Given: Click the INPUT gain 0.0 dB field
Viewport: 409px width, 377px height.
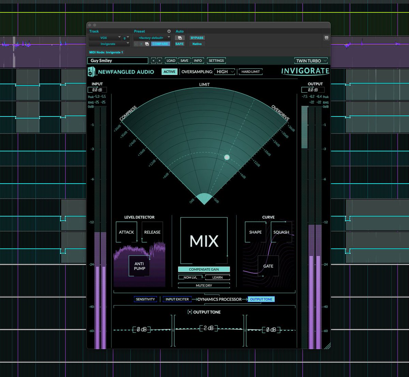Looking at the screenshot, I should tap(97, 90).
